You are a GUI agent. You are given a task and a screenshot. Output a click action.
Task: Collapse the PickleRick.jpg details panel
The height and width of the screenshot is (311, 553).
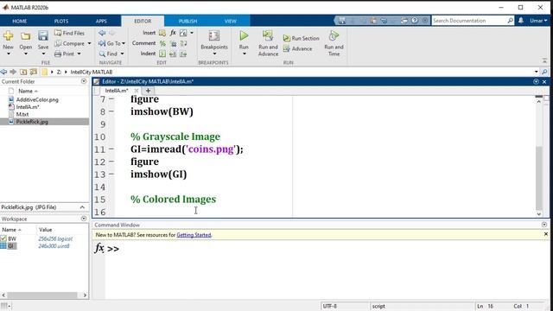point(82,207)
